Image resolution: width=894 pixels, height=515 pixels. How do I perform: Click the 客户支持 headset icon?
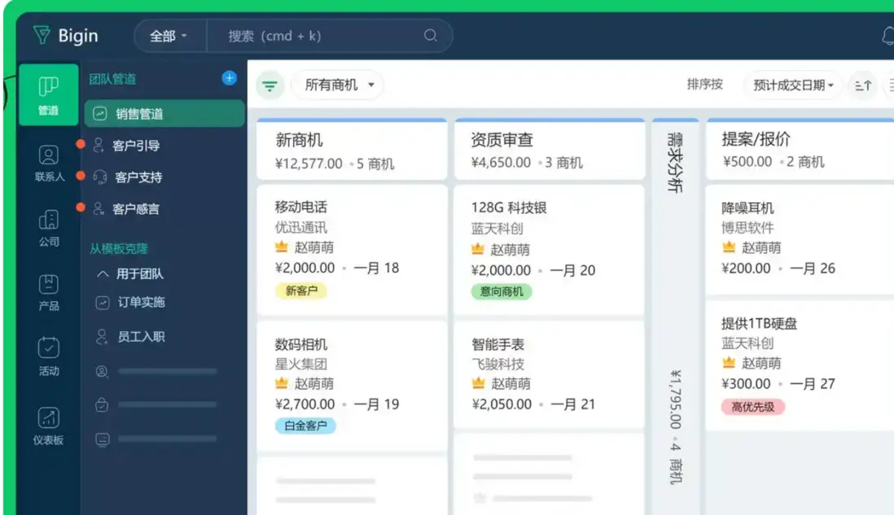[100, 177]
